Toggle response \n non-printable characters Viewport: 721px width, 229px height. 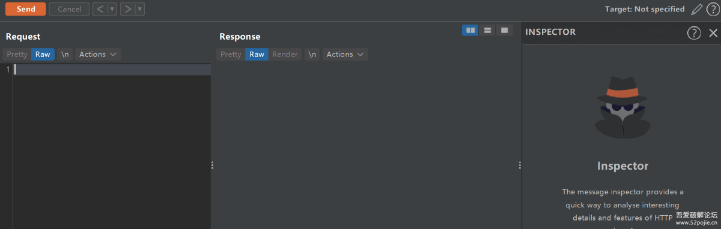click(x=312, y=54)
